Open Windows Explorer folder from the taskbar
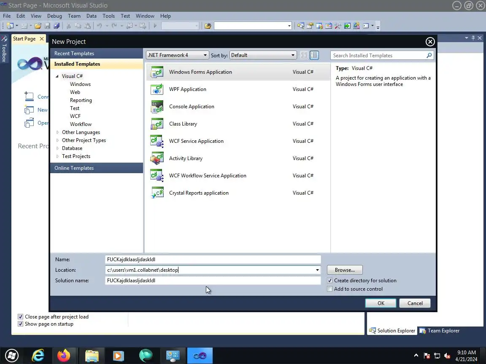 [x=92, y=355]
